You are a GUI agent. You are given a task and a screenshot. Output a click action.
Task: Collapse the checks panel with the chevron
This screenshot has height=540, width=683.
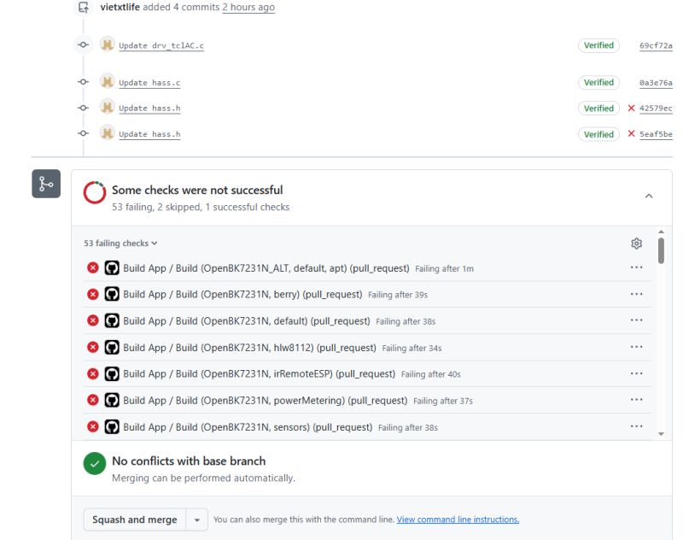650,196
